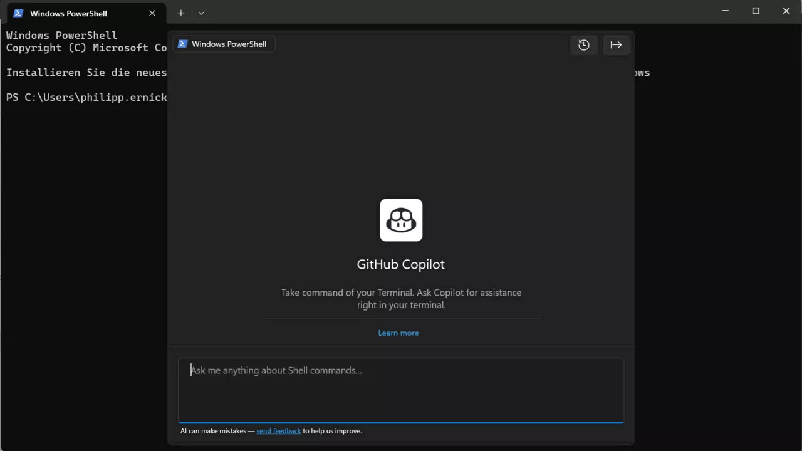Close the Windows PowerShell tab

coord(152,13)
